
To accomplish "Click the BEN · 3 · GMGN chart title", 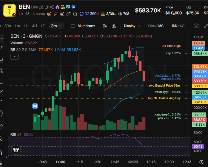I will 26,36.
